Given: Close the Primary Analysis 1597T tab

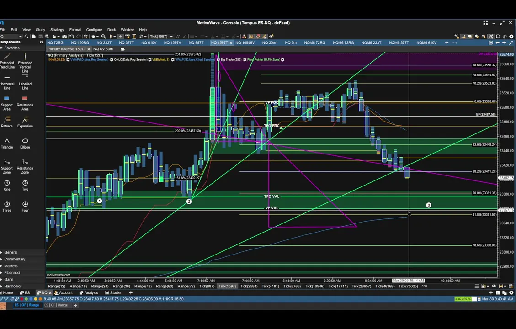Looking at the screenshot, I should (x=89, y=49).
